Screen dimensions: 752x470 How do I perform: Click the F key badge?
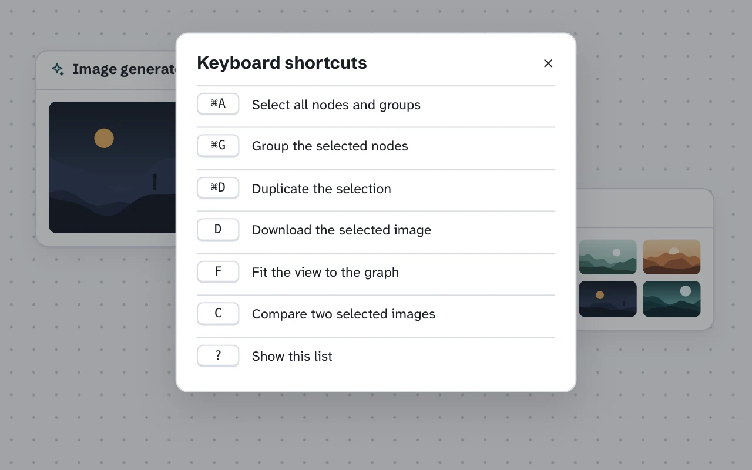point(218,271)
